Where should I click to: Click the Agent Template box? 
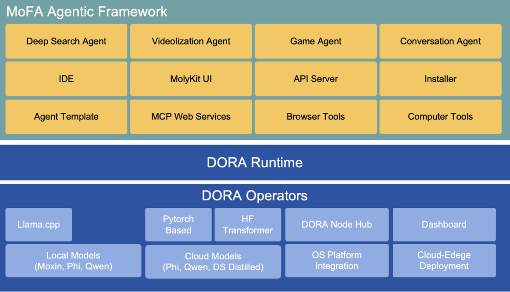[67, 117]
